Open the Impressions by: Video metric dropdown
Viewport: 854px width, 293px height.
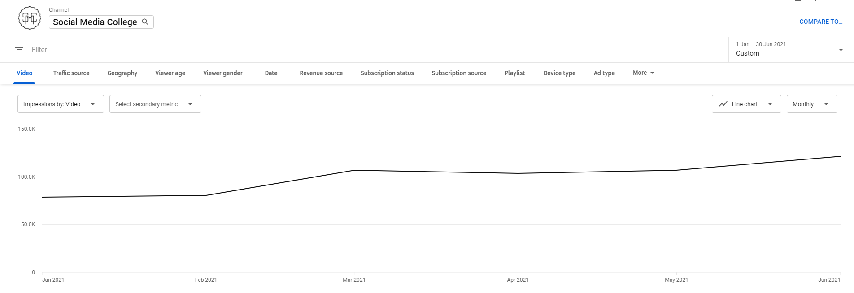60,103
